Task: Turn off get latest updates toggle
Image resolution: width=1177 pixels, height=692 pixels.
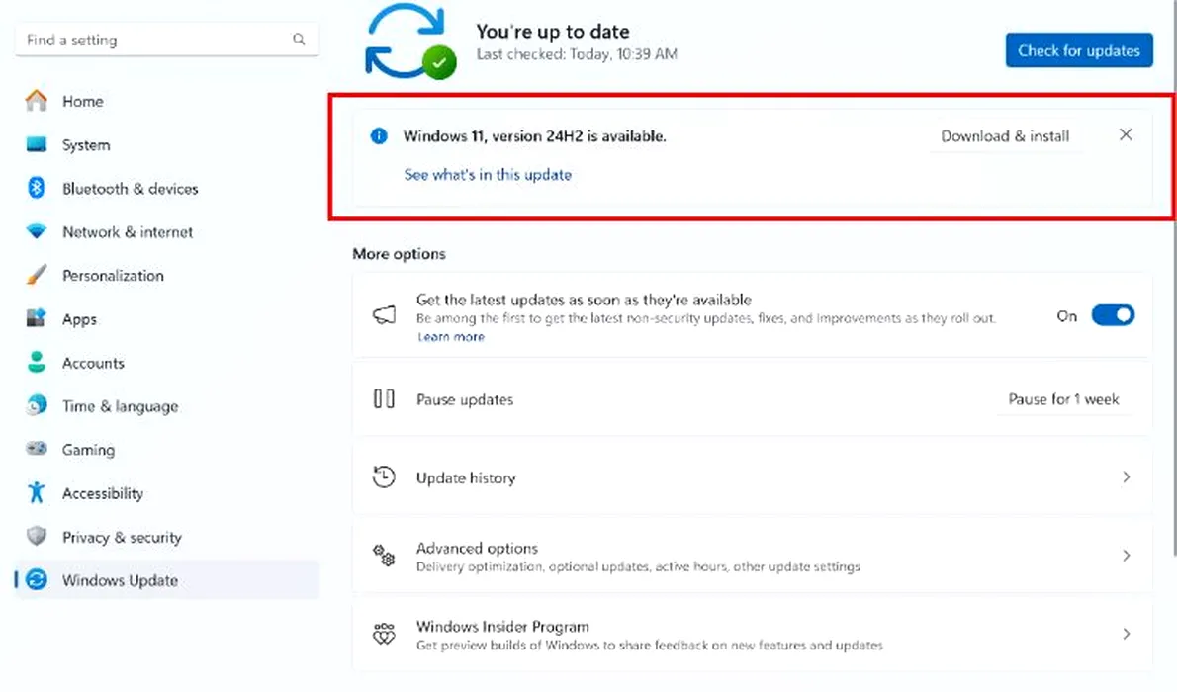Action: [x=1113, y=315]
